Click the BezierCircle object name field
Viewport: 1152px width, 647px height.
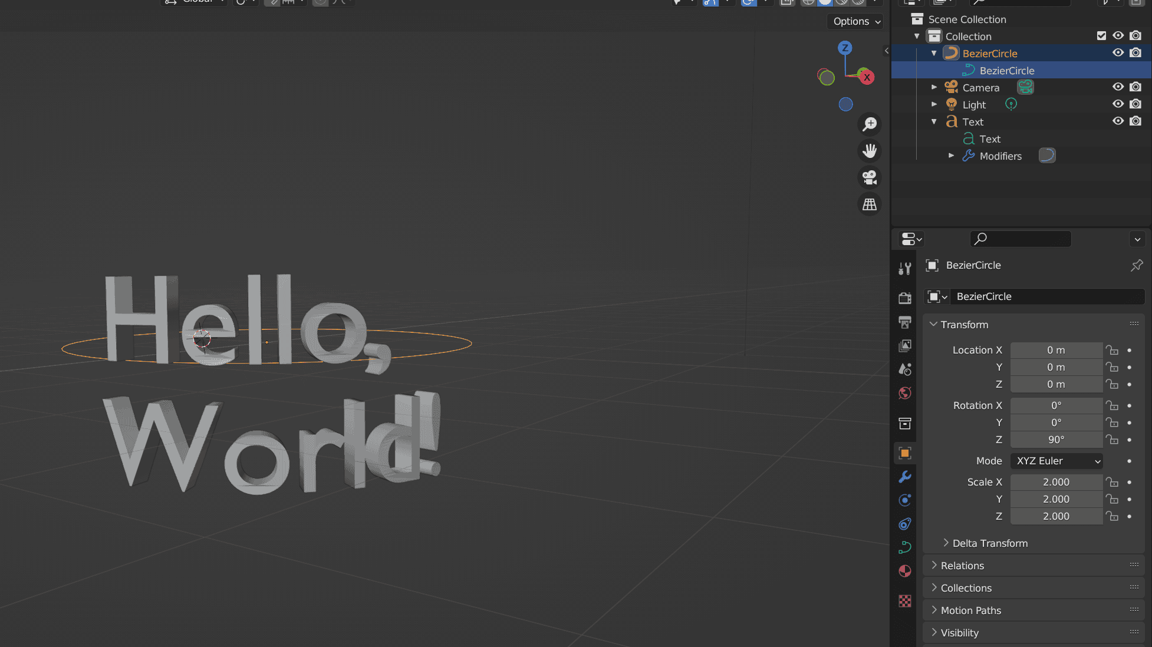[x=1047, y=296]
